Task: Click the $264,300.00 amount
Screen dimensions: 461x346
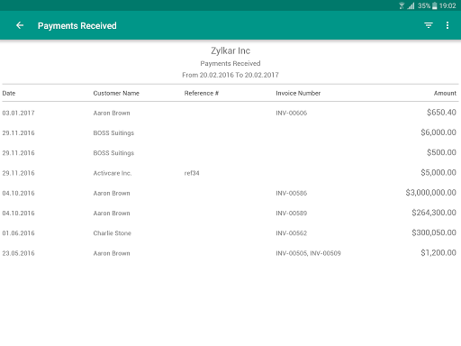Action: [434, 213]
